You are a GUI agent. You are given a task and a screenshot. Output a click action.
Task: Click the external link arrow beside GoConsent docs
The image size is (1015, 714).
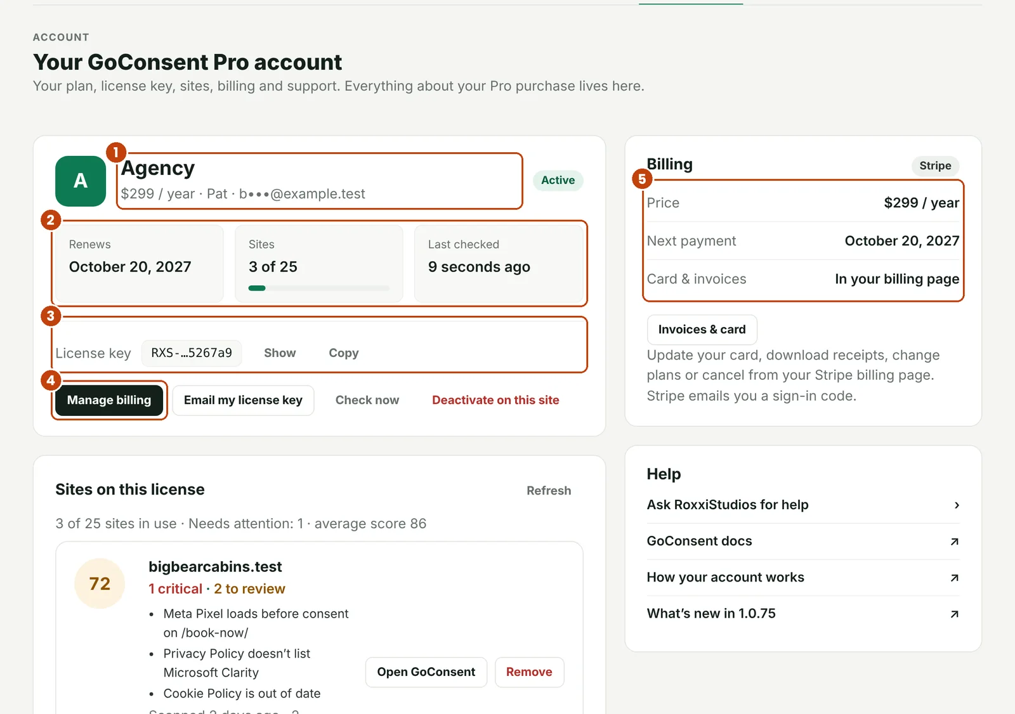(x=954, y=542)
